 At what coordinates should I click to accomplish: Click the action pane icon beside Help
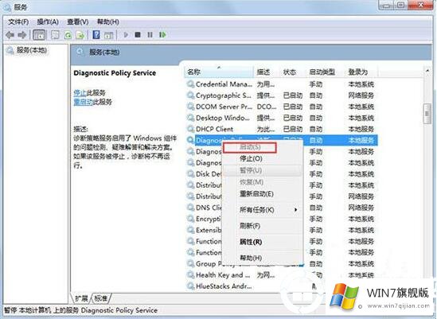[109, 35]
